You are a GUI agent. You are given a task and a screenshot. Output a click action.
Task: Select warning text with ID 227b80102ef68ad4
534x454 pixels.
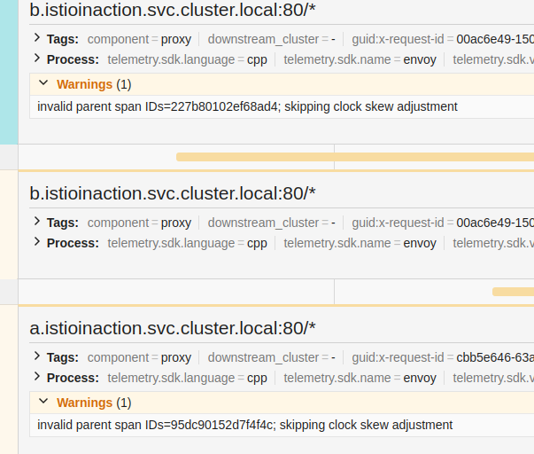[247, 106]
